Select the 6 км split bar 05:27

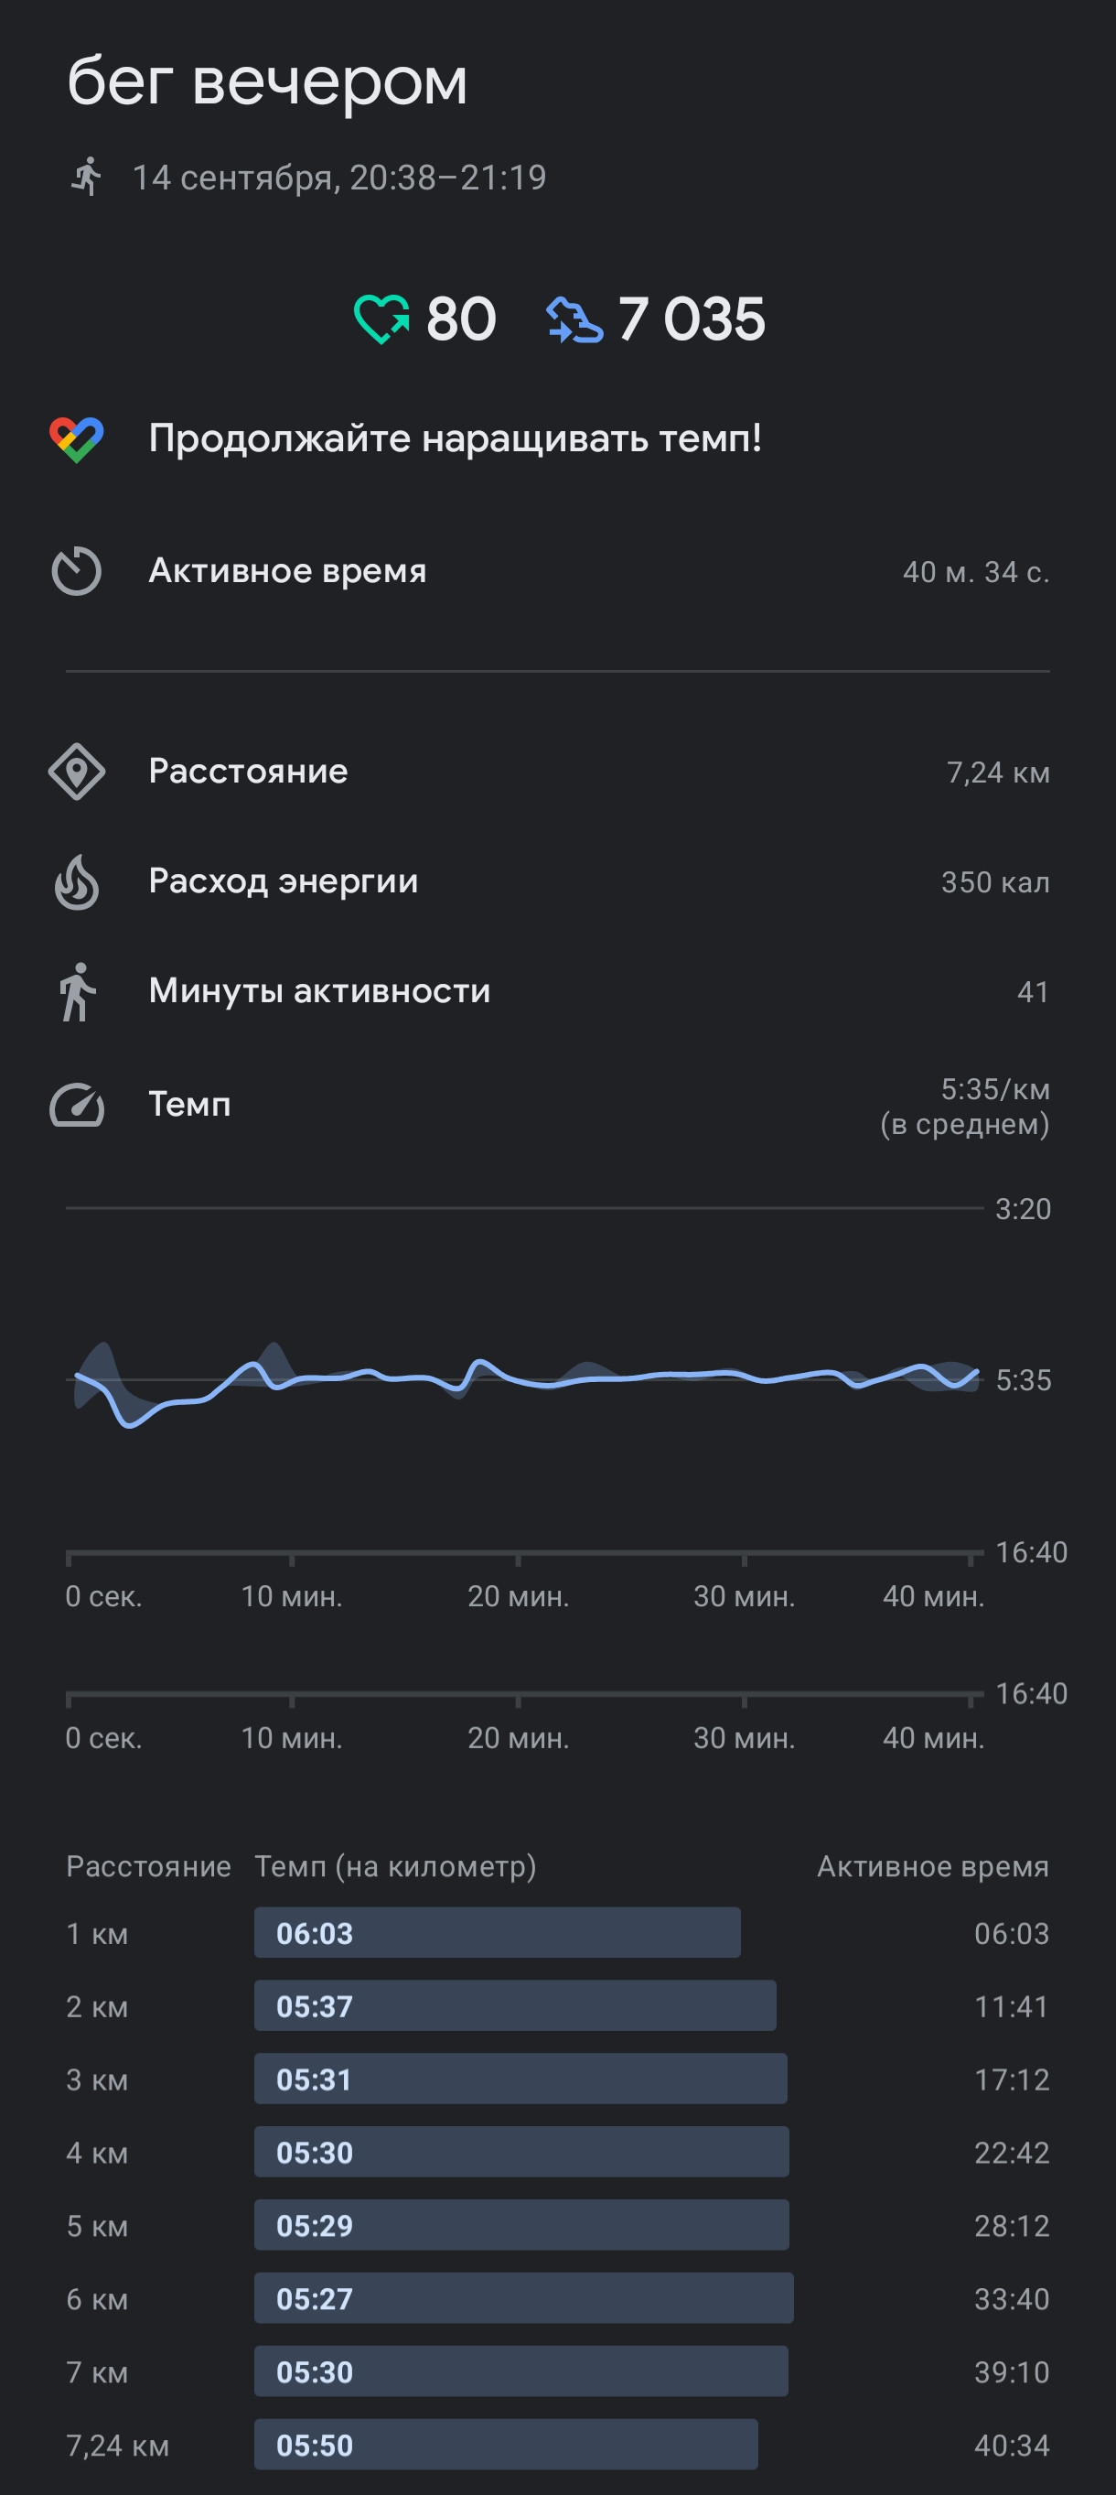[x=523, y=2297]
